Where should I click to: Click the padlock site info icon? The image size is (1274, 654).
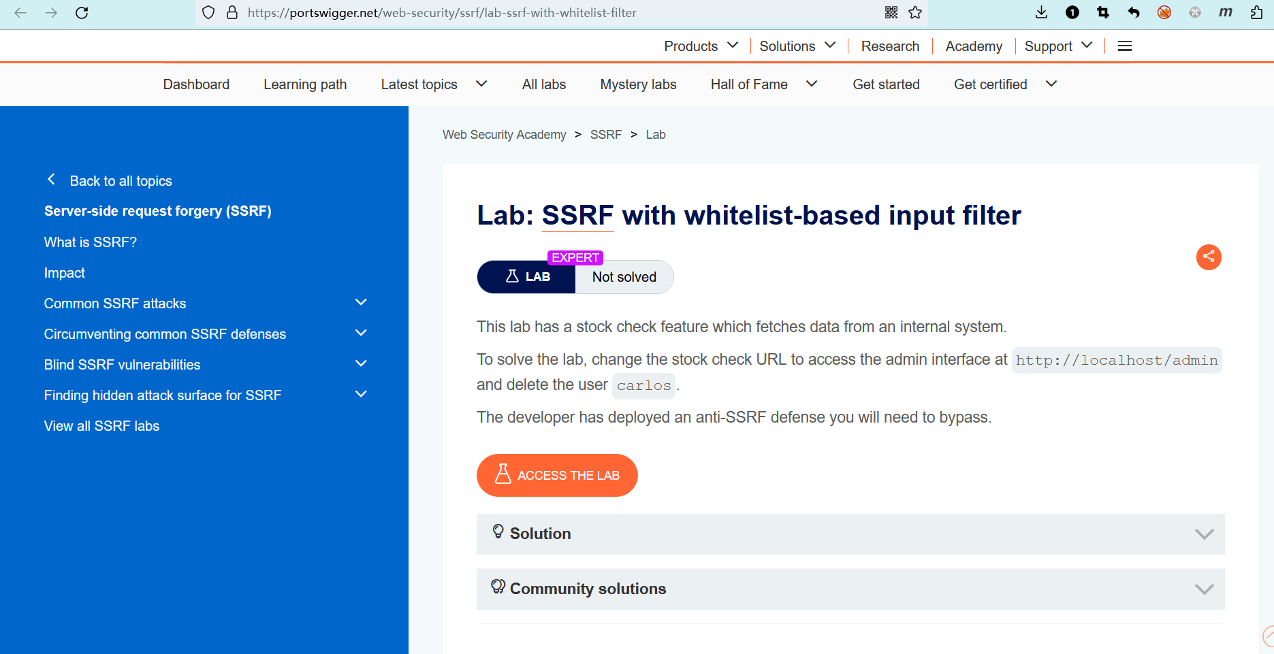pos(232,13)
